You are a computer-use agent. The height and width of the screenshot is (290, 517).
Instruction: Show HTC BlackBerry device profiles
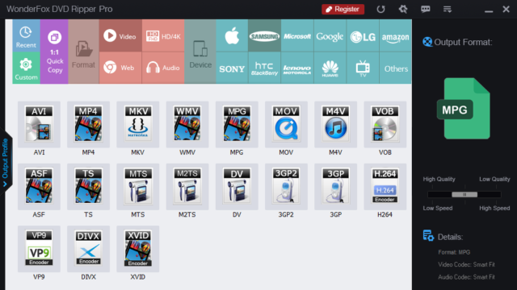(x=264, y=68)
